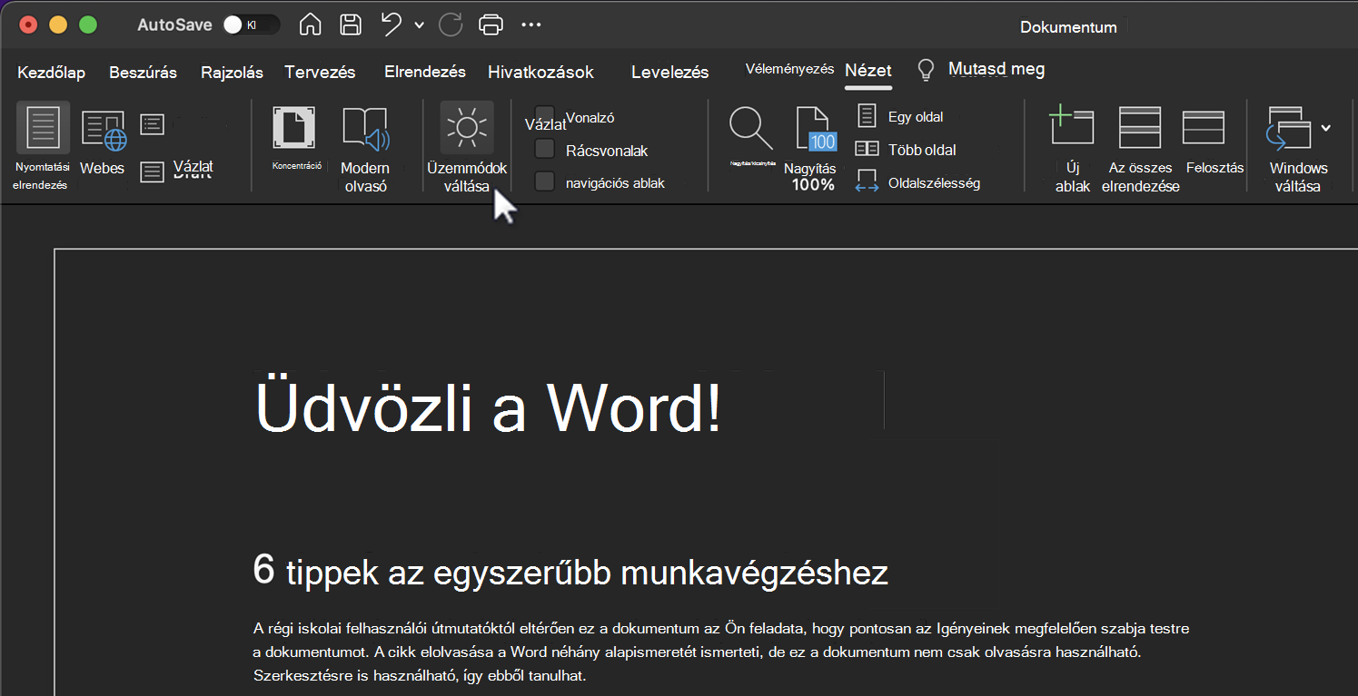The image size is (1358, 696).
Task: Open the Elrendezés tab
Action: [425, 72]
